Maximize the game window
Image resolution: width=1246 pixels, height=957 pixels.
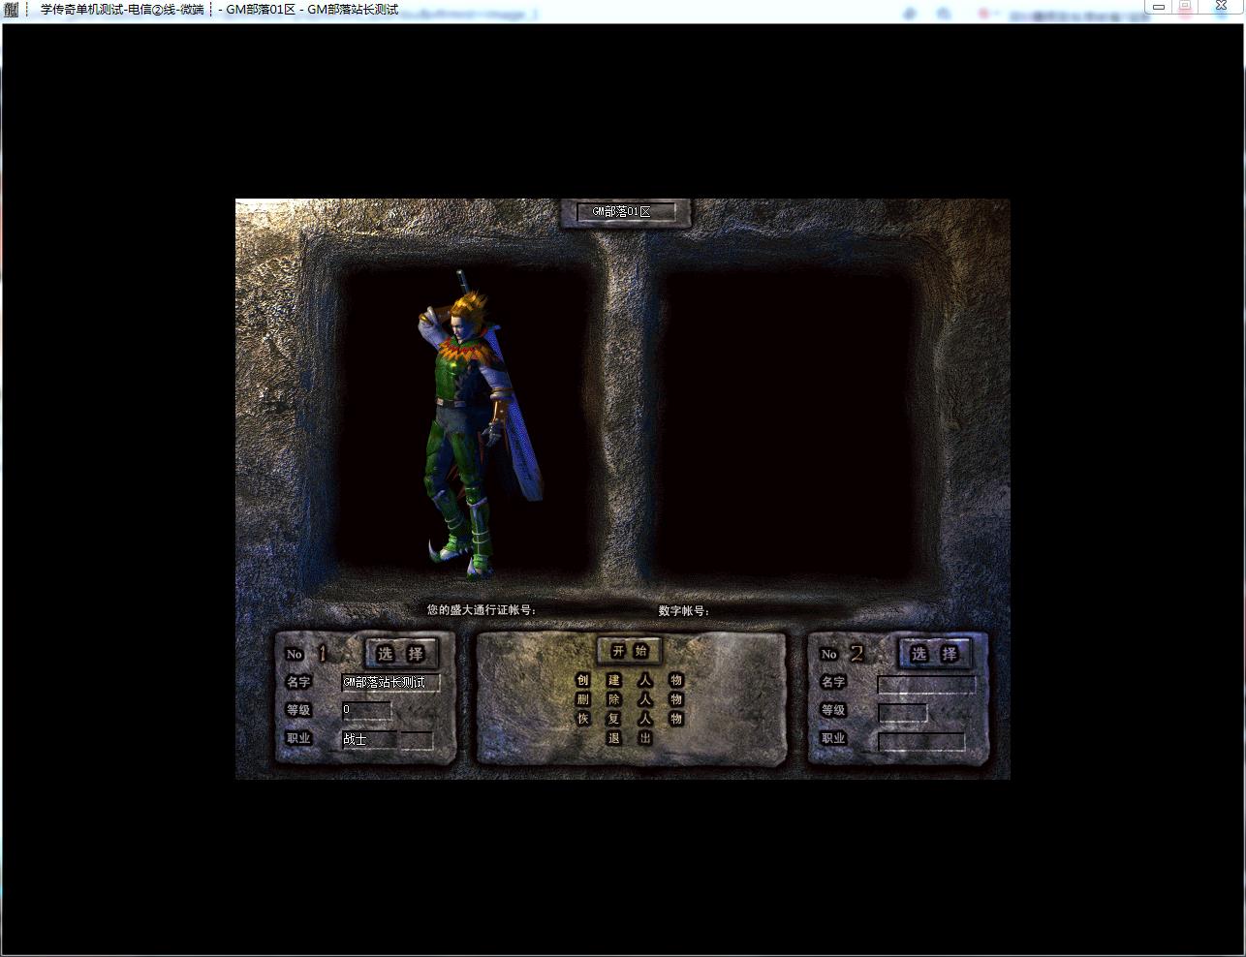click(1185, 7)
